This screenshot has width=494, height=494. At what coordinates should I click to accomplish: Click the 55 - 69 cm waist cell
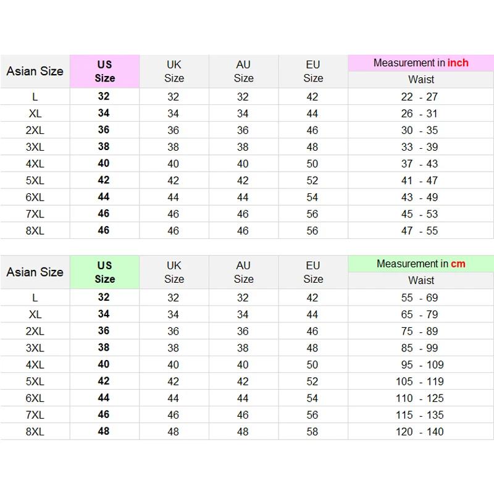click(419, 298)
